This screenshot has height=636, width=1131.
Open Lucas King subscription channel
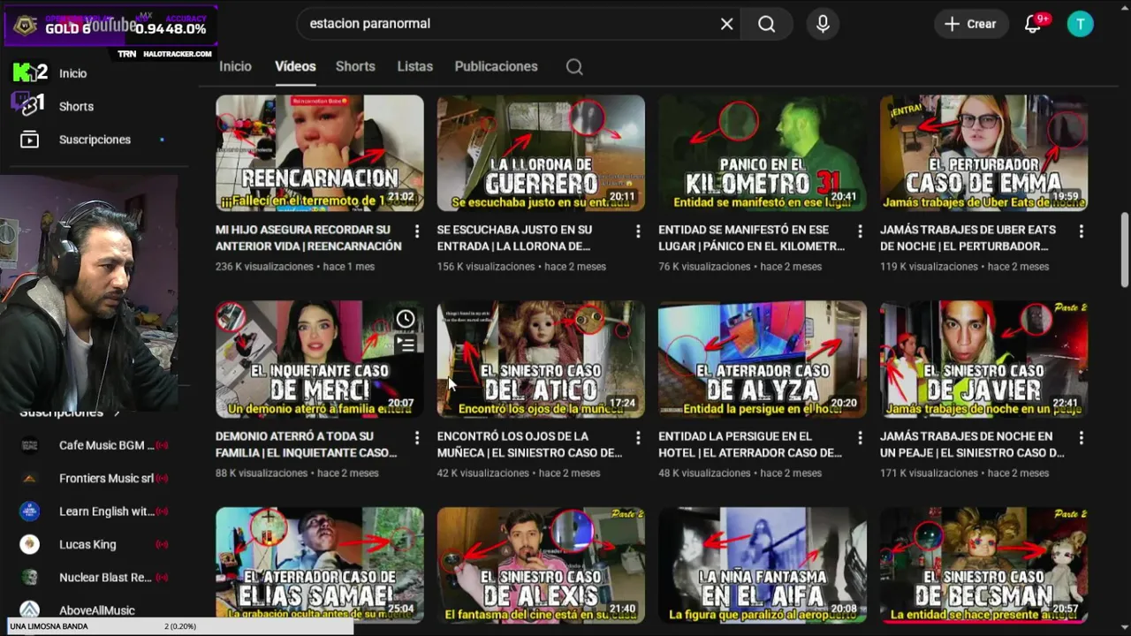click(87, 544)
